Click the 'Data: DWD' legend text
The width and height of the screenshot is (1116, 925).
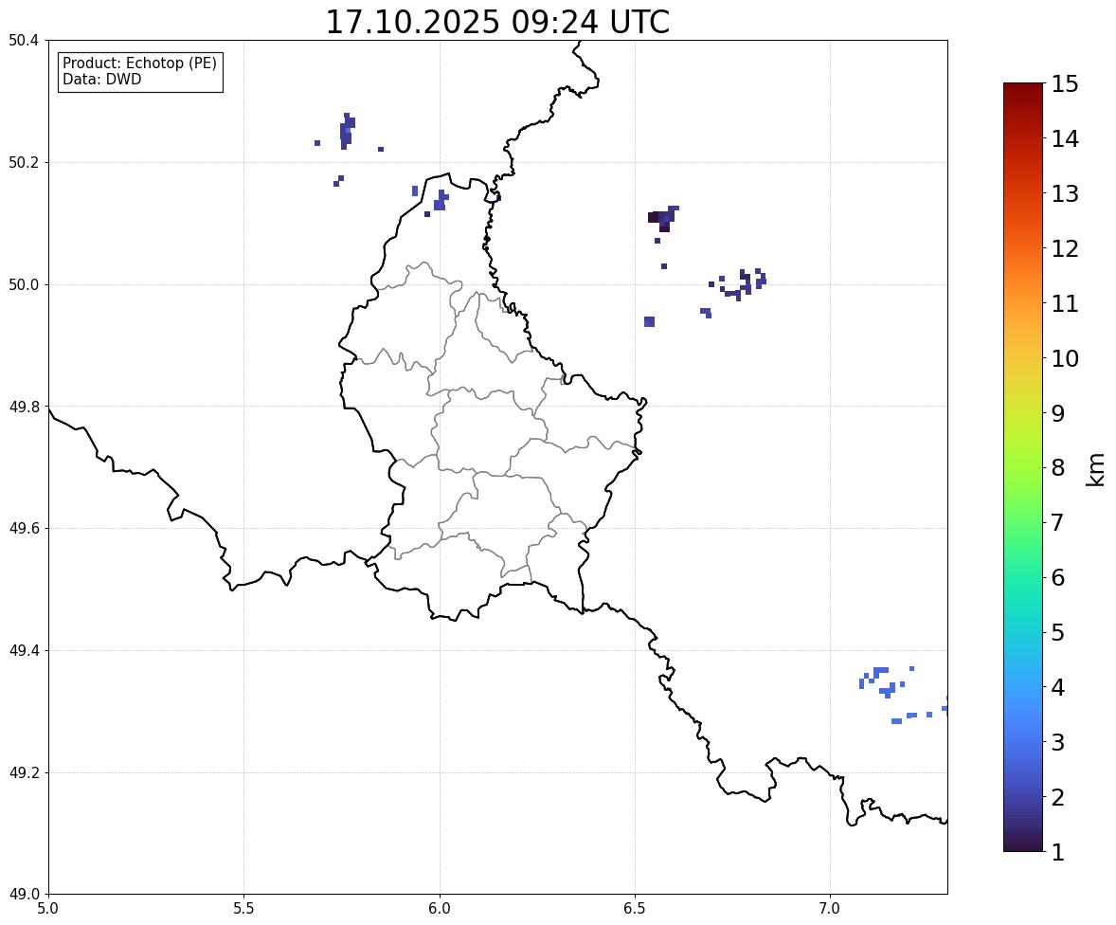click(101, 79)
